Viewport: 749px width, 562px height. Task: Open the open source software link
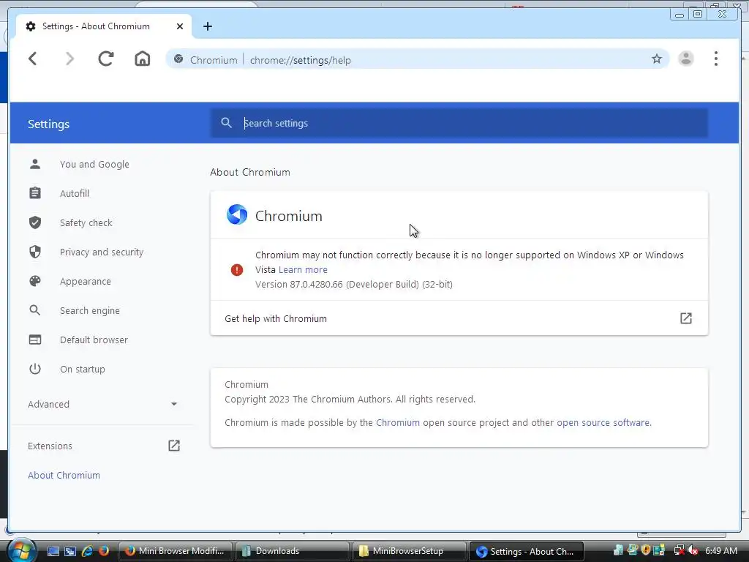[603, 422]
